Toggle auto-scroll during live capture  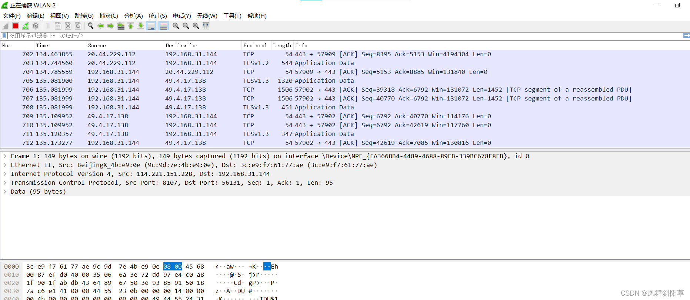pyautogui.click(x=151, y=26)
